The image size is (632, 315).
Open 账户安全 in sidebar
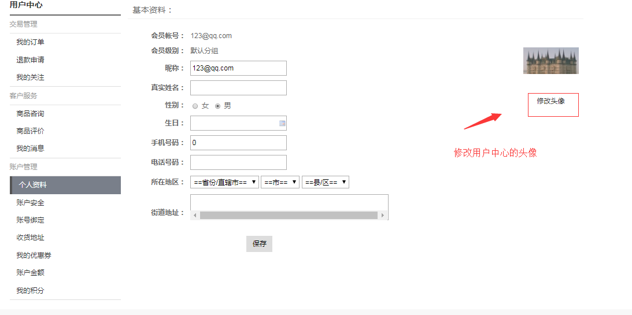click(30, 203)
